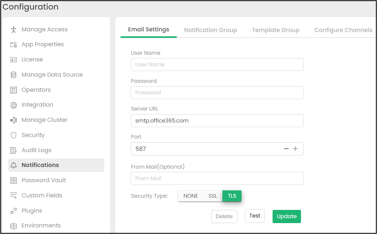This screenshot has width=377, height=234.
Task: Click the Environments icon in sidebar
Action: coord(14,226)
